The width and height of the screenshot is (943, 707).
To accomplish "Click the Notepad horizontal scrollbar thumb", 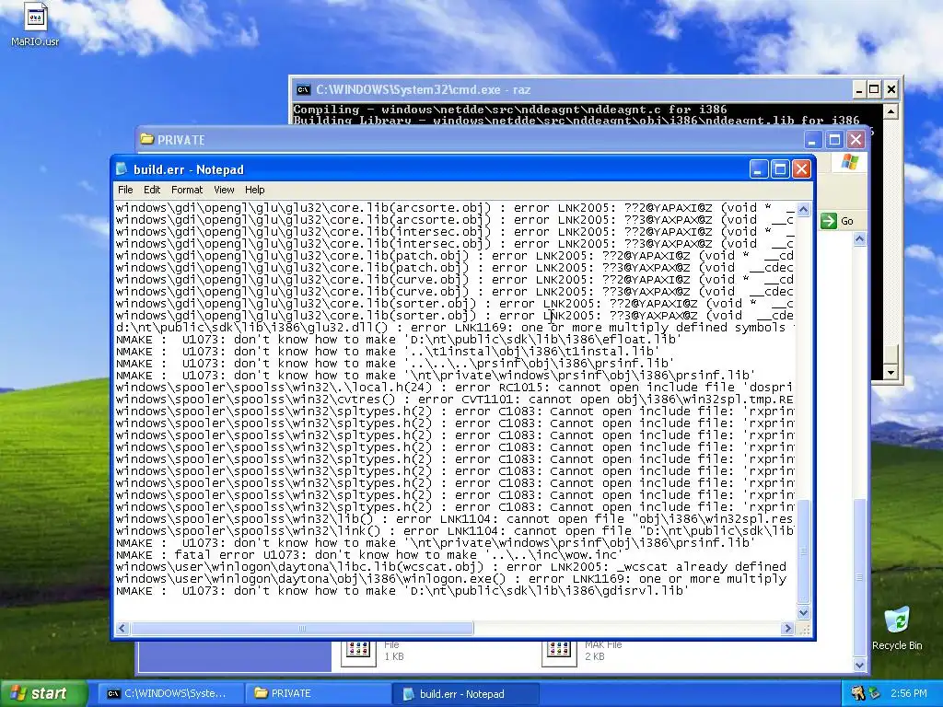I will (302, 628).
